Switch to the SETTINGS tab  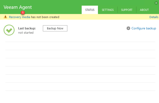point(108,10)
